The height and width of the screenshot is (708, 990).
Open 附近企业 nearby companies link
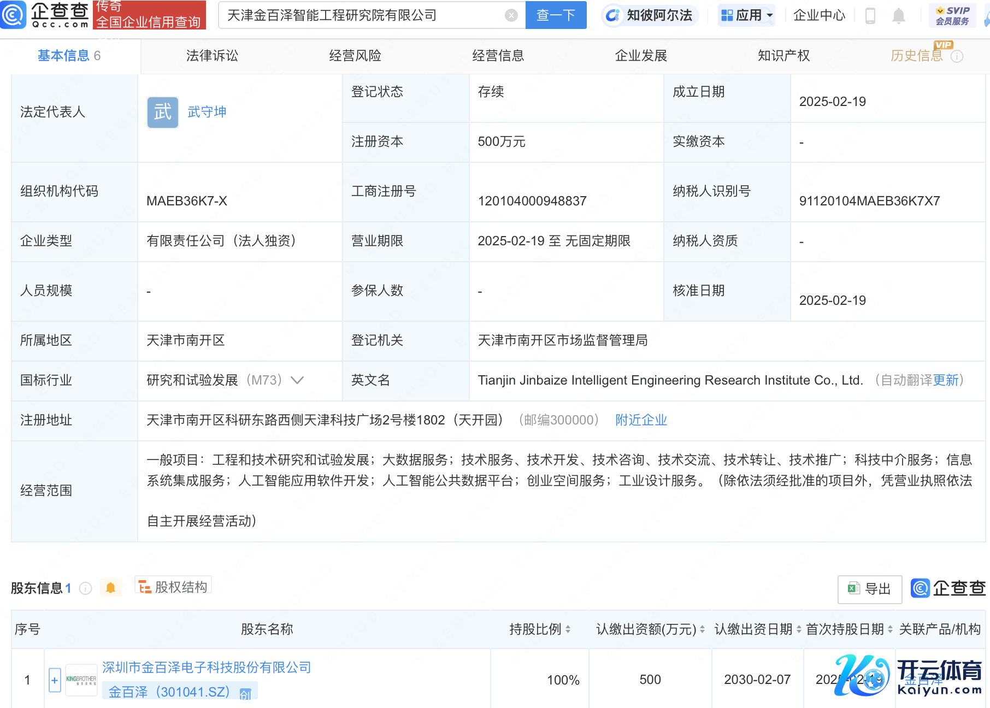click(641, 420)
